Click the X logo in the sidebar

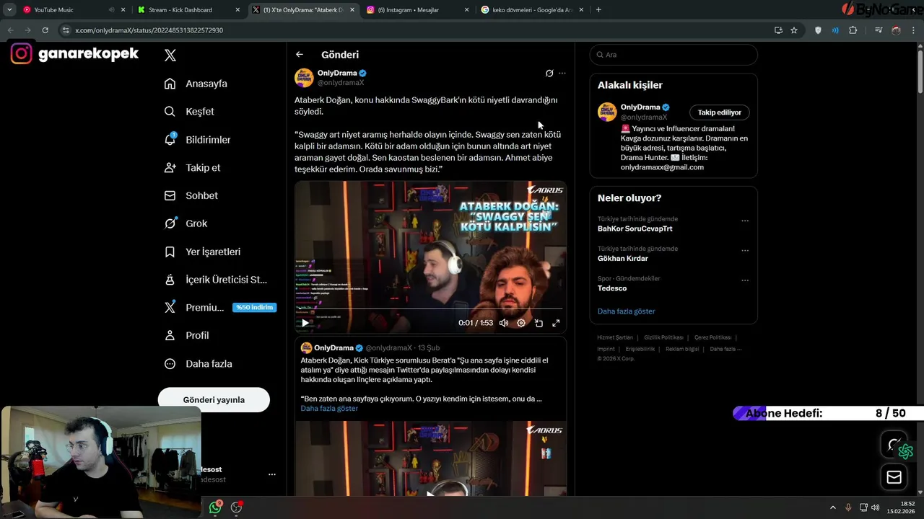click(170, 55)
